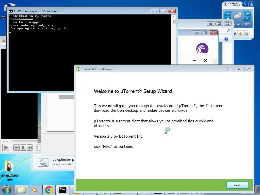Click the Daemon Tools wrench settings icon
The width and height of the screenshot is (260, 195).
coord(247,14)
